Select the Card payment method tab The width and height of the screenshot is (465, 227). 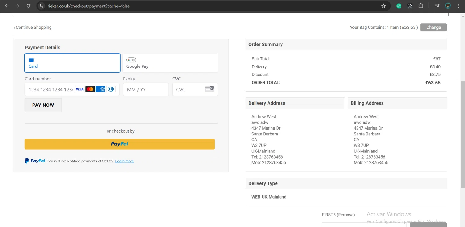(73, 63)
